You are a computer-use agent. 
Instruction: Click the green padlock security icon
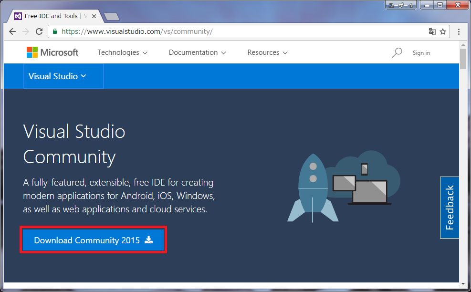tap(55, 31)
